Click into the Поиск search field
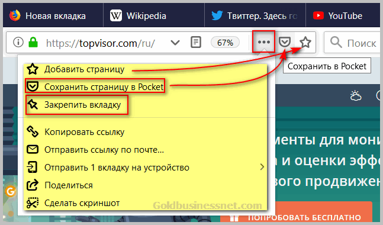This screenshot has height=225, width=383. [353, 42]
